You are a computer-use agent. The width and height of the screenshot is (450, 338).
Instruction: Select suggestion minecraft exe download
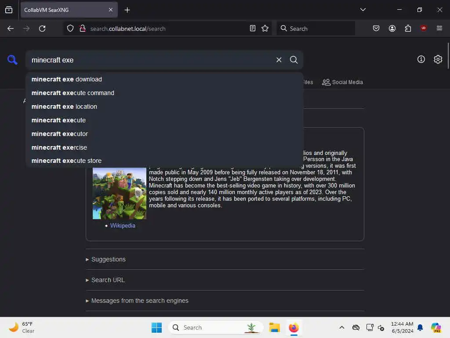point(164,79)
